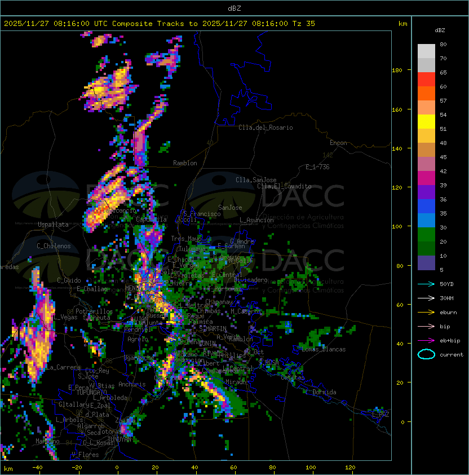The height and width of the screenshot is (475, 469).
Task: Click the 'TUNUYAN' map label
Action: tap(120, 439)
